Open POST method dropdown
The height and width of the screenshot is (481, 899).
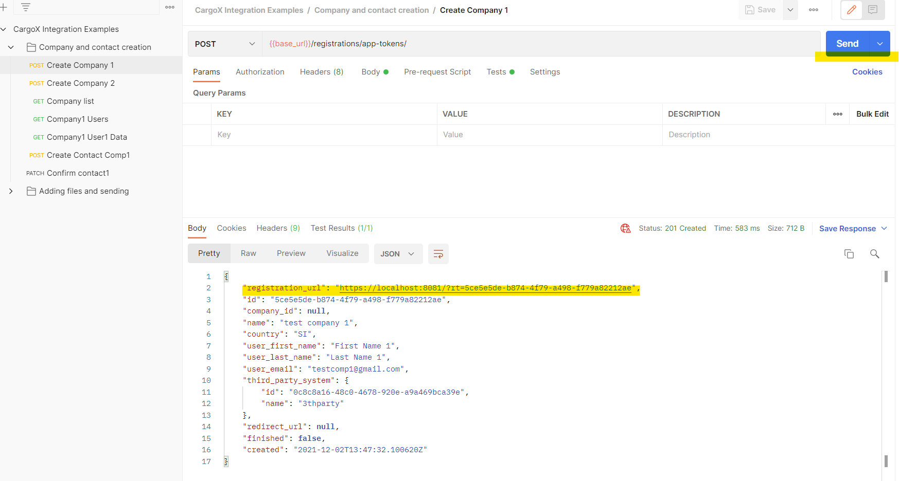(225, 44)
